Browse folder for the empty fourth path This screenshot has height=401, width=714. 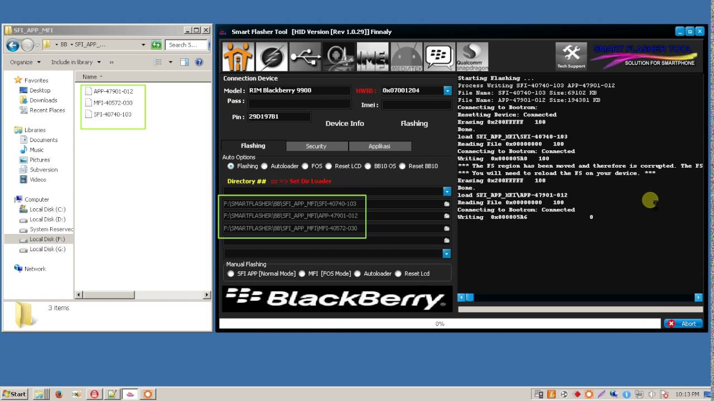click(x=447, y=241)
